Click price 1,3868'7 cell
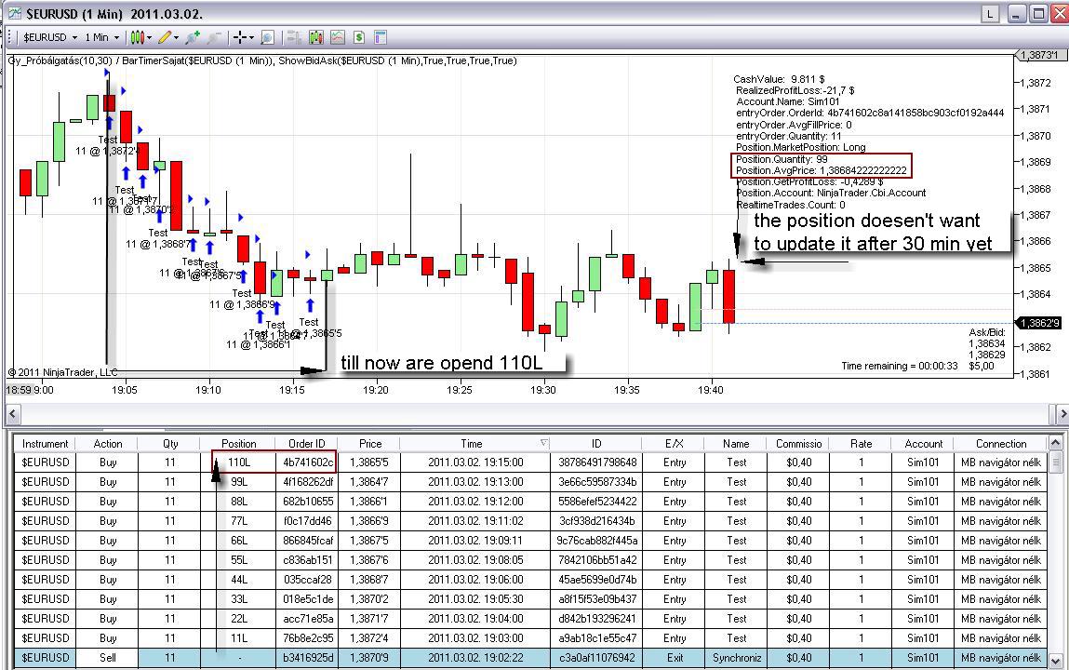This screenshot has height=670, width=1069. [368, 580]
